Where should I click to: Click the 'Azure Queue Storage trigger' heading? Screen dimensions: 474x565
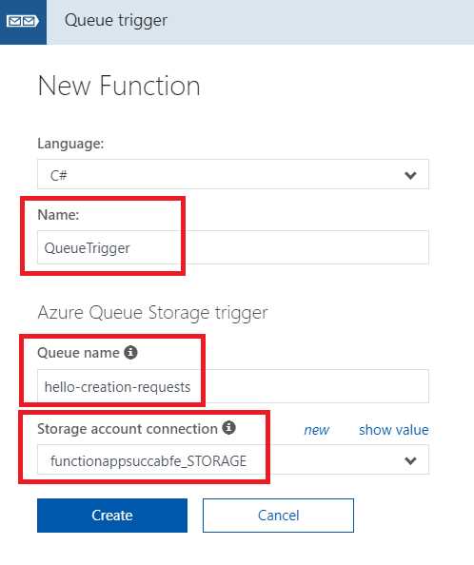[x=153, y=313]
